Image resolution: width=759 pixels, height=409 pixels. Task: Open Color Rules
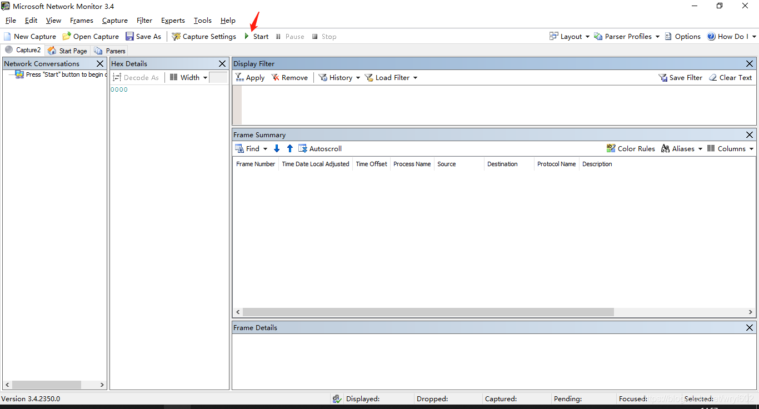(x=631, y=149)
